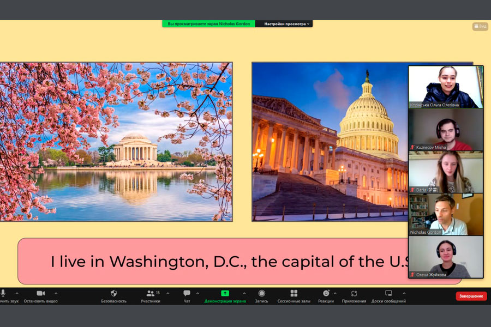491x327 pixels.
Task: Click the red Завершение end button
Action: coord(471,296)
